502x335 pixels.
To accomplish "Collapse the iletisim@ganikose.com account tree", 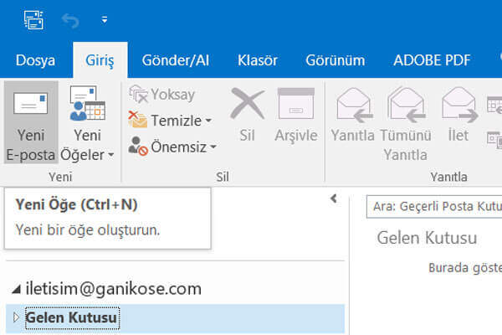I will coord(17,289).
